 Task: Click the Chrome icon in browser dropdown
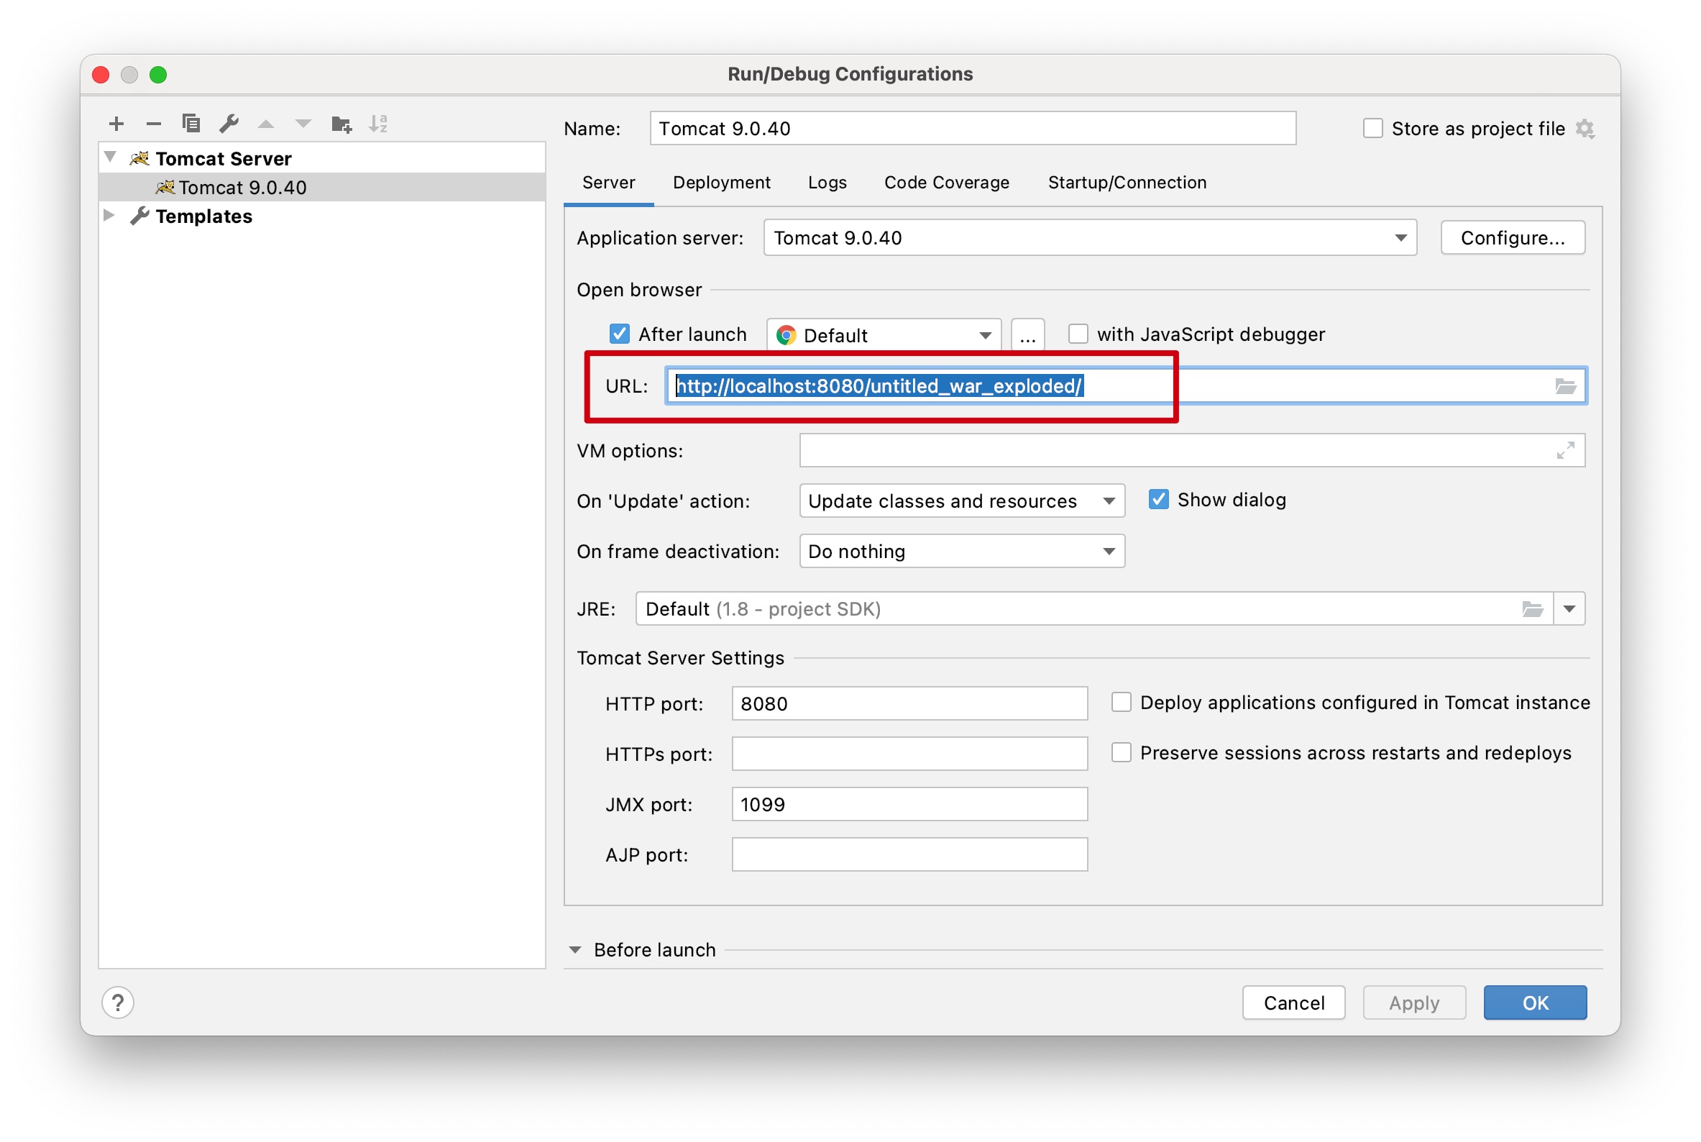pyautogui.click(x=786, y=335)
